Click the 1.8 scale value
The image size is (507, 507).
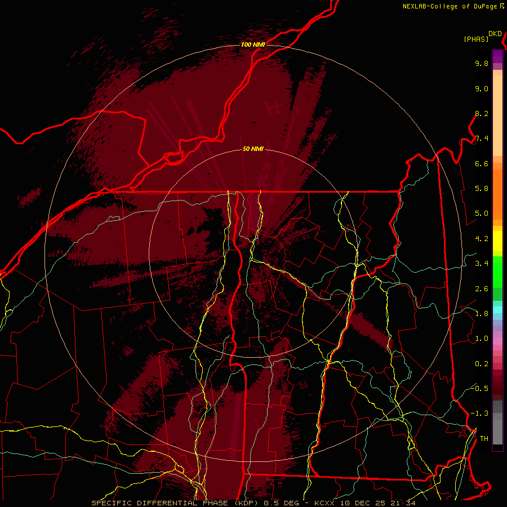pyautogui.click(x=482, y=314)
